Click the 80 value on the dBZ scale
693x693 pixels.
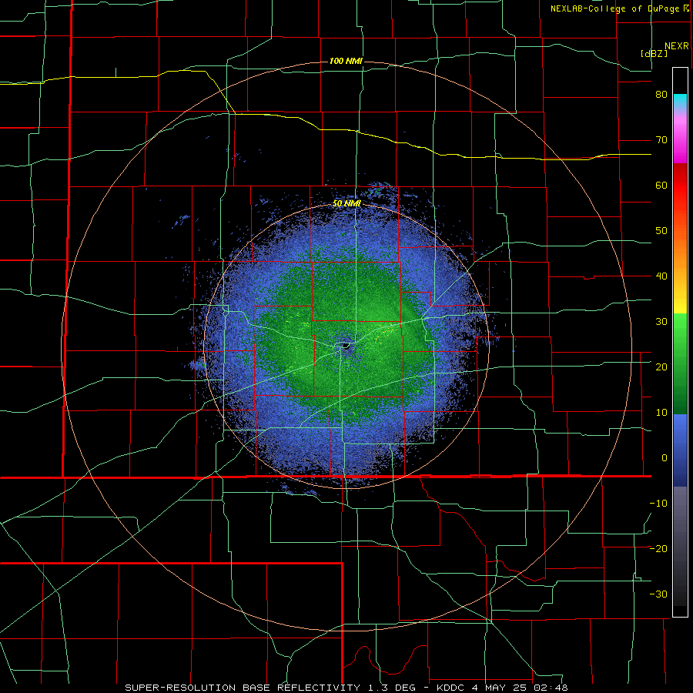[661, 95]
